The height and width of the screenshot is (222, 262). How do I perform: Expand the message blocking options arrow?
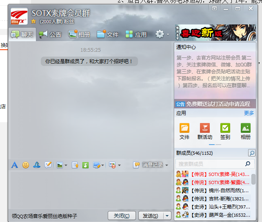click(119, 165)
